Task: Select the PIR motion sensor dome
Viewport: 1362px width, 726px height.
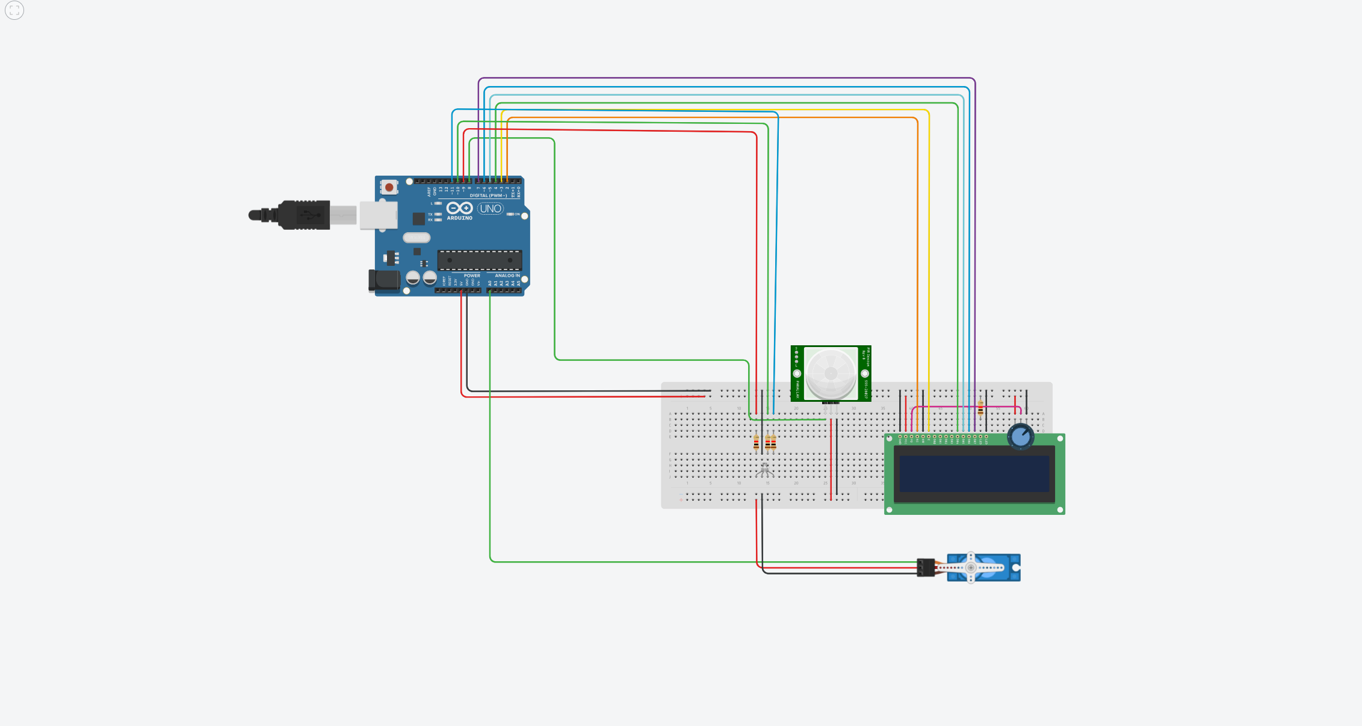Action: (831, 374)
